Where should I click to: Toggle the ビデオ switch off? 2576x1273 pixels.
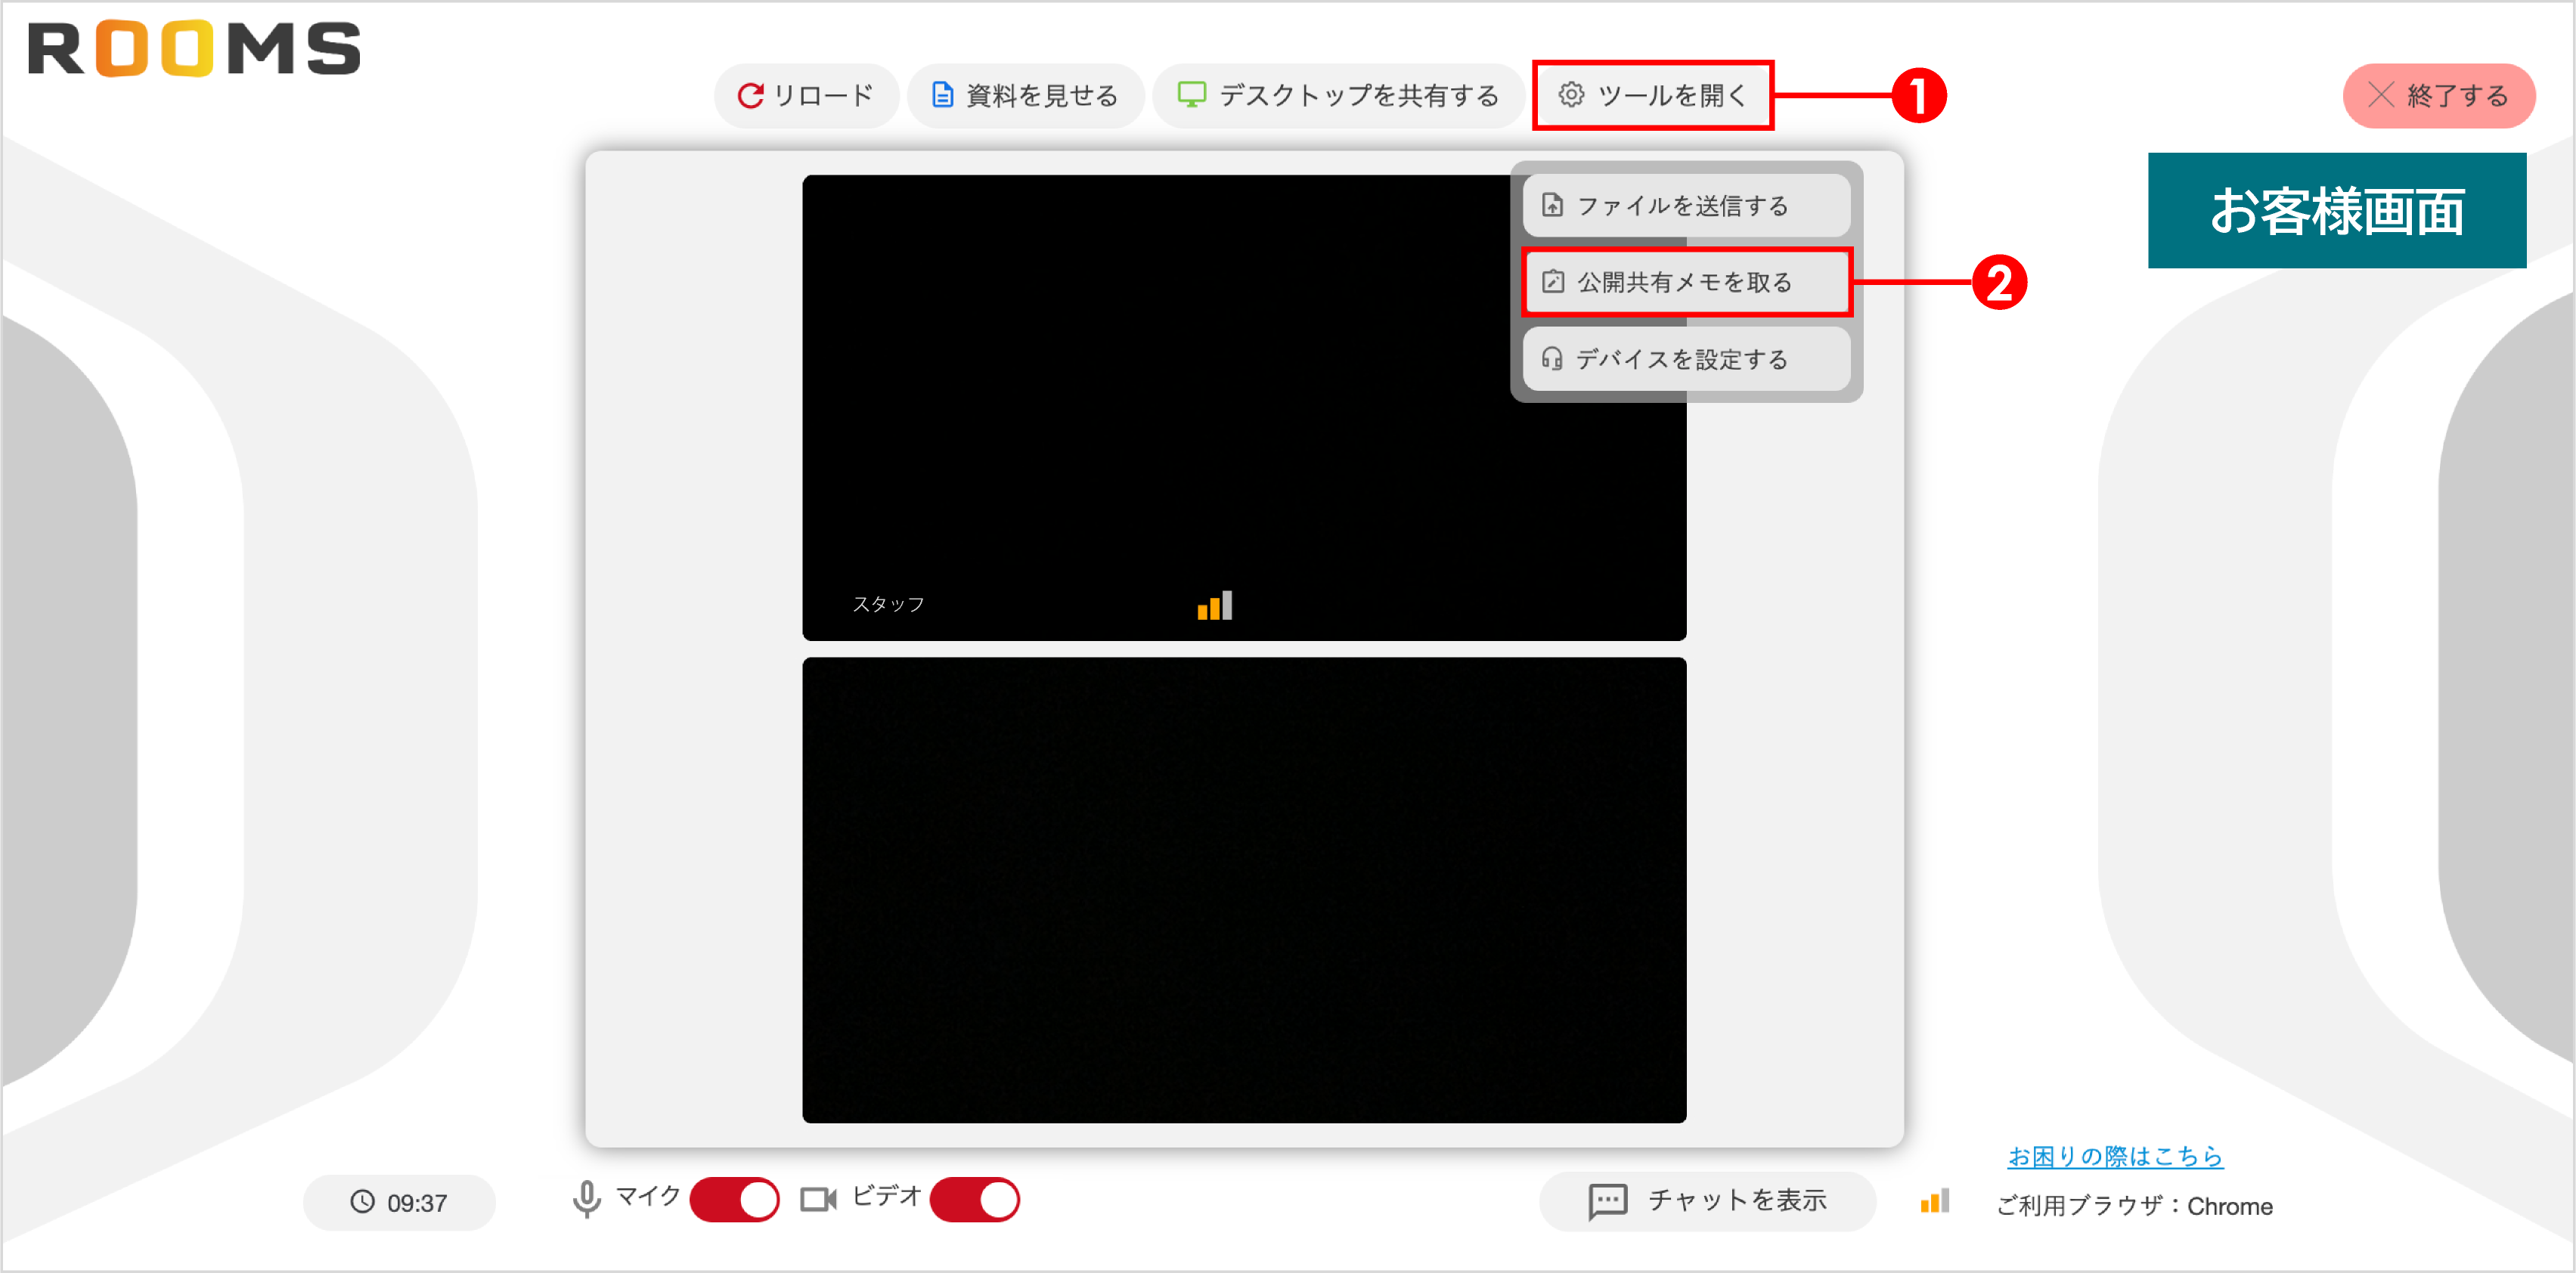click(976, 1198)
